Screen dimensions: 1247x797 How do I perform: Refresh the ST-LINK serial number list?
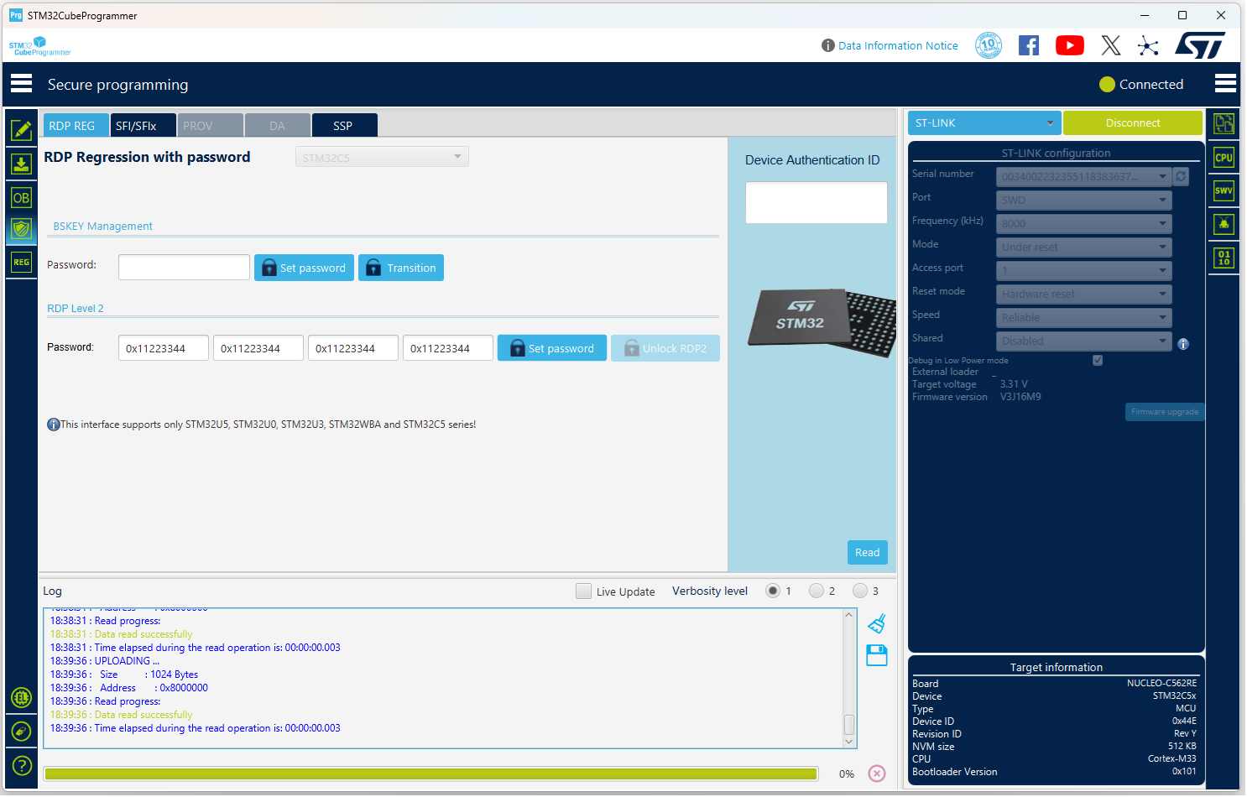coord(1181,176)
